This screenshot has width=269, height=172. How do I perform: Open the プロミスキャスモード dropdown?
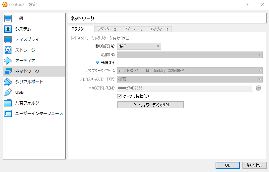tap(190, 79)
